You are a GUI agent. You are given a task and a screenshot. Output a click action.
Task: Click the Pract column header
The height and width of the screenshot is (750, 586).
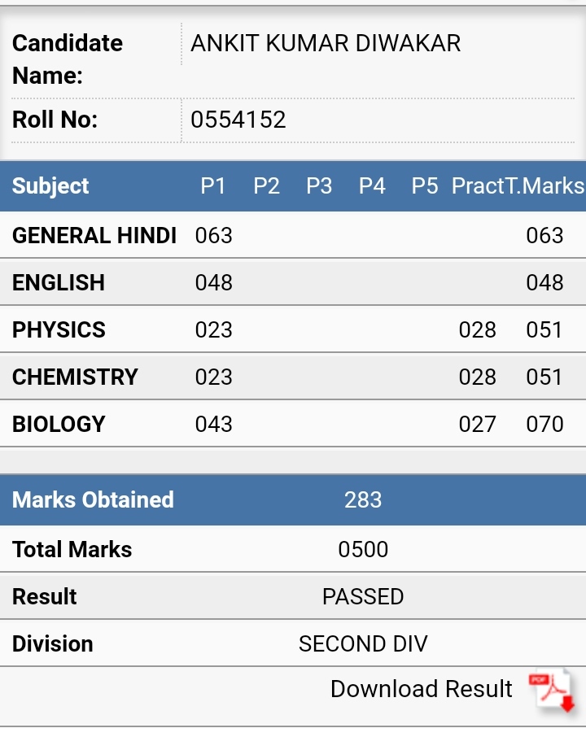pyautogui.click(x=477, y=186)
